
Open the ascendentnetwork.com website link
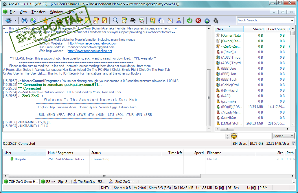tap(93, 43)
